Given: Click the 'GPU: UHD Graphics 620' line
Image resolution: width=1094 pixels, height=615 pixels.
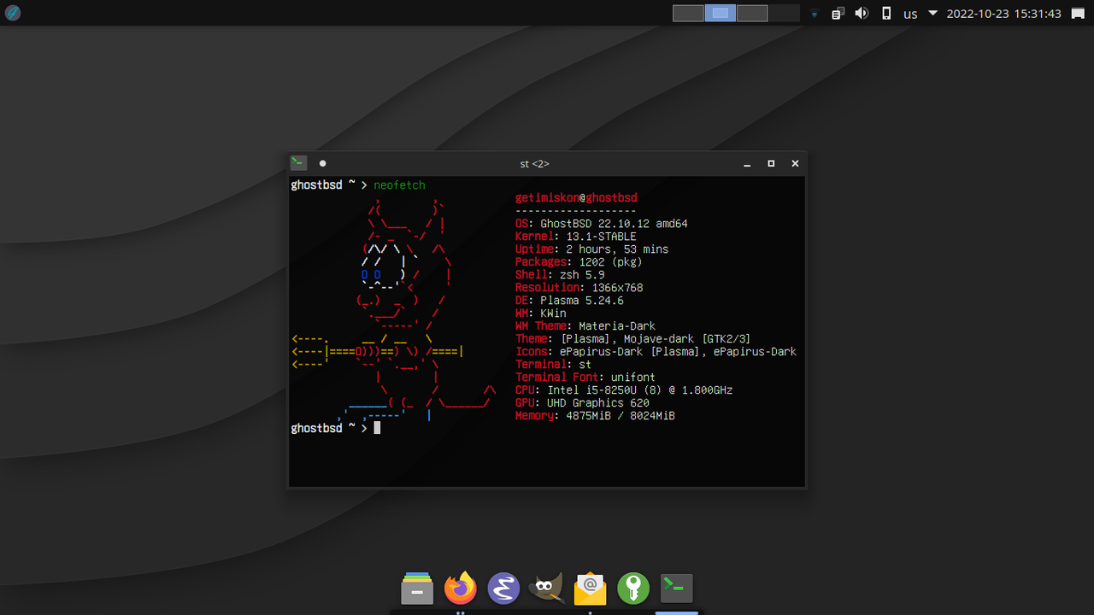Looking at the screenshot, I should point(582,403).
